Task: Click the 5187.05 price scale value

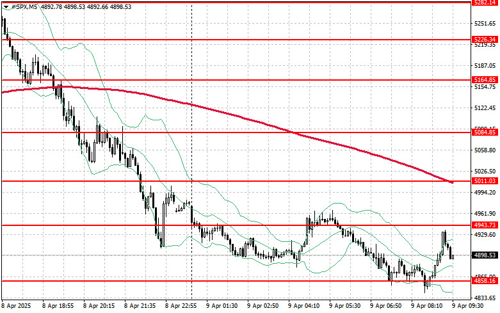Action: [x=485, y=66]
